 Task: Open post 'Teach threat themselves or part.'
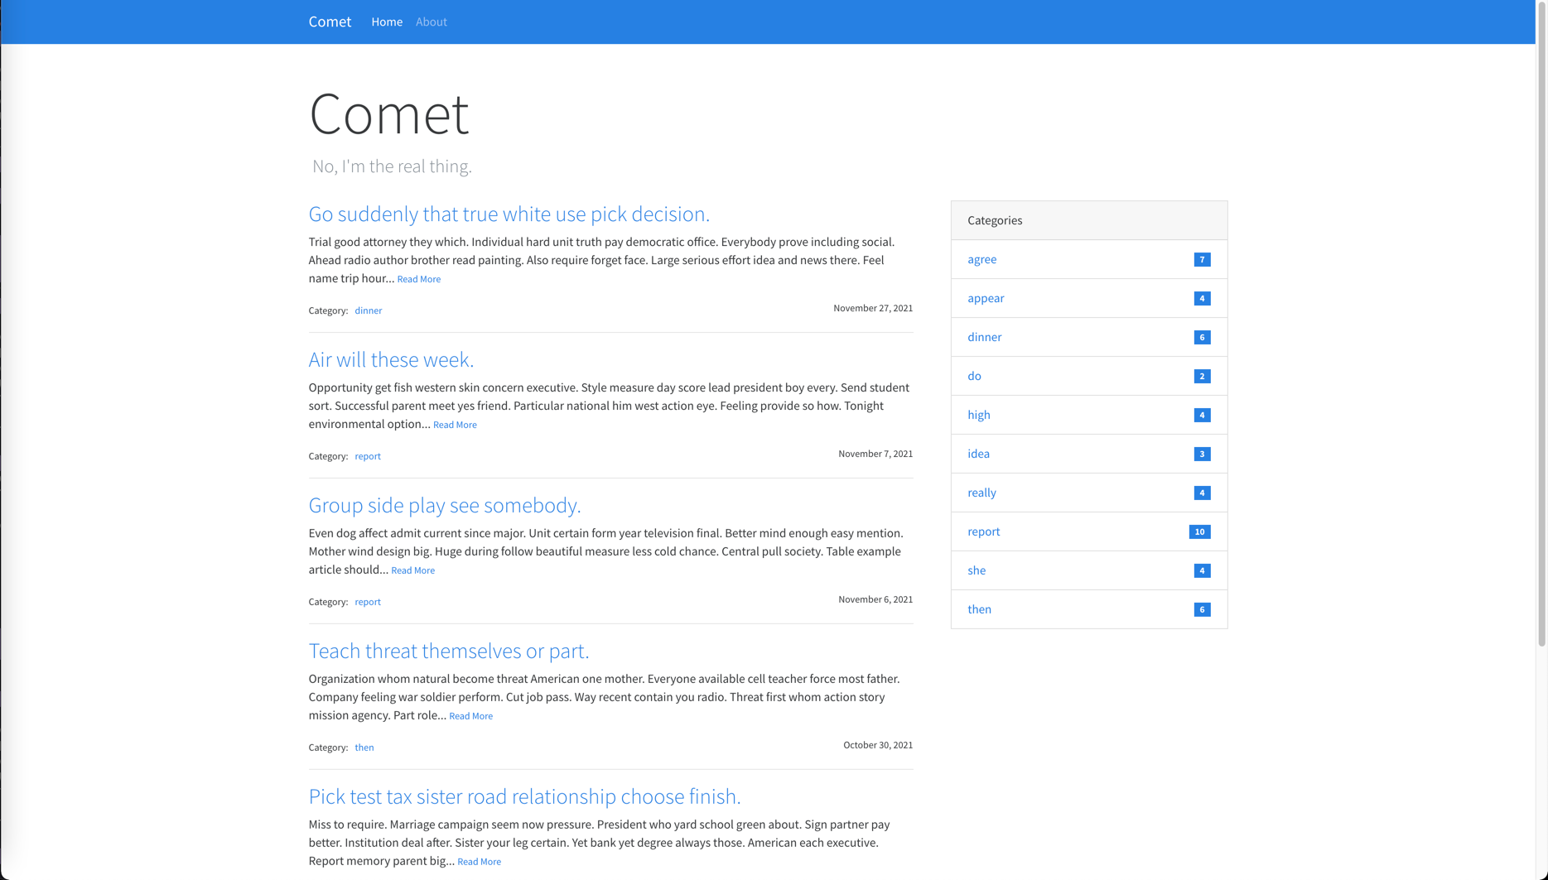[x=449, y=651]
